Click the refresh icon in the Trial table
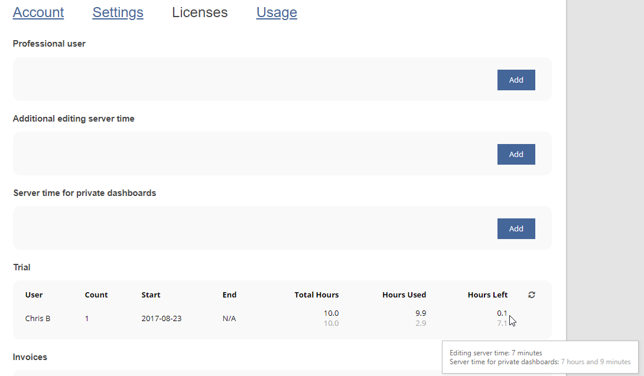The image size is (644, 376). (x=532, y=295)
